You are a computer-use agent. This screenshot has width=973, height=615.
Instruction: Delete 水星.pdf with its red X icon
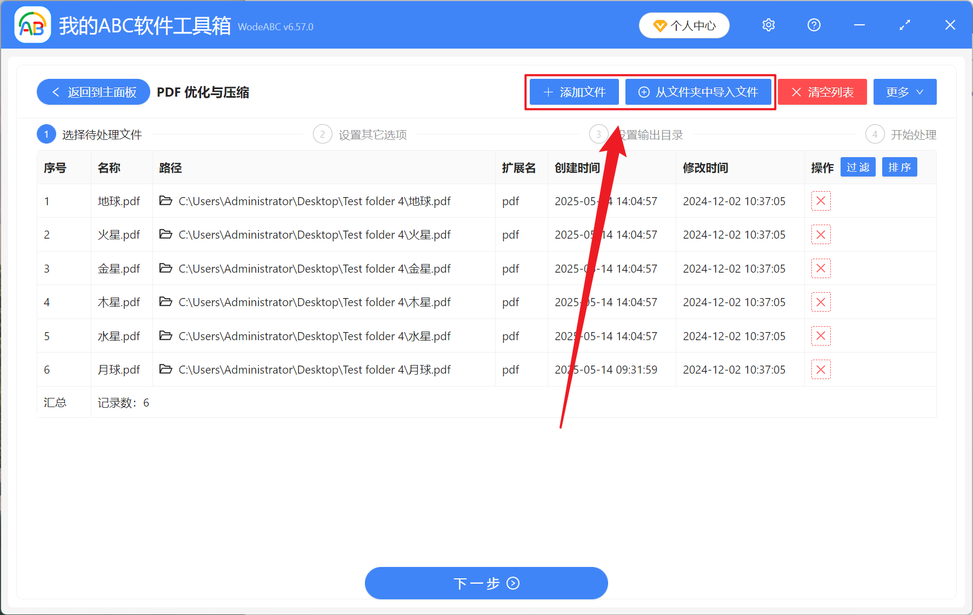pos(821,335)
